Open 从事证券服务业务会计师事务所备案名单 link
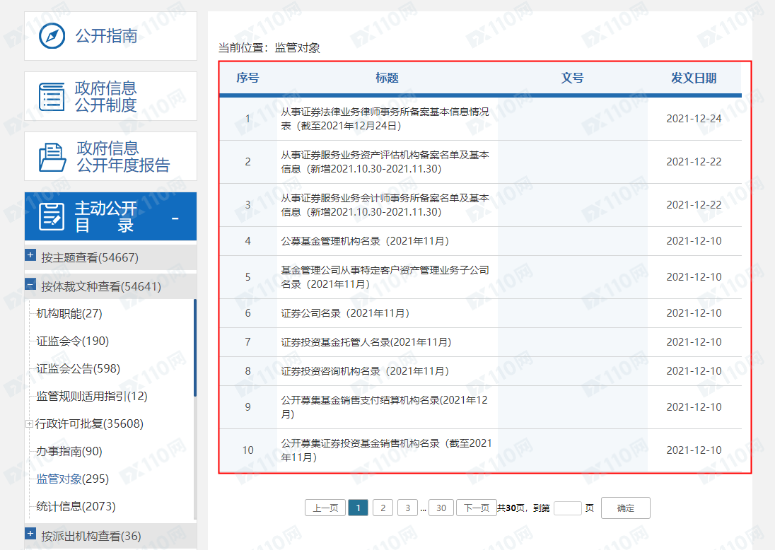 [x=385, y=205]
